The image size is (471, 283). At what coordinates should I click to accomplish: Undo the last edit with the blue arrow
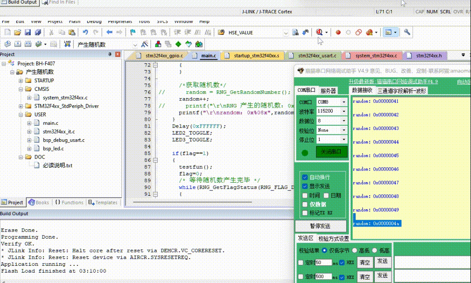pos(85,32)
